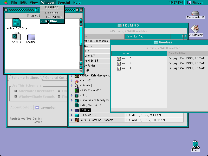Toggle the Alternate Checkboxes checkbox
208x156 pixels.
tap(16, 91)
